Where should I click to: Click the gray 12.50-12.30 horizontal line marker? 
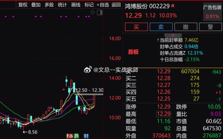pos(89,94)
